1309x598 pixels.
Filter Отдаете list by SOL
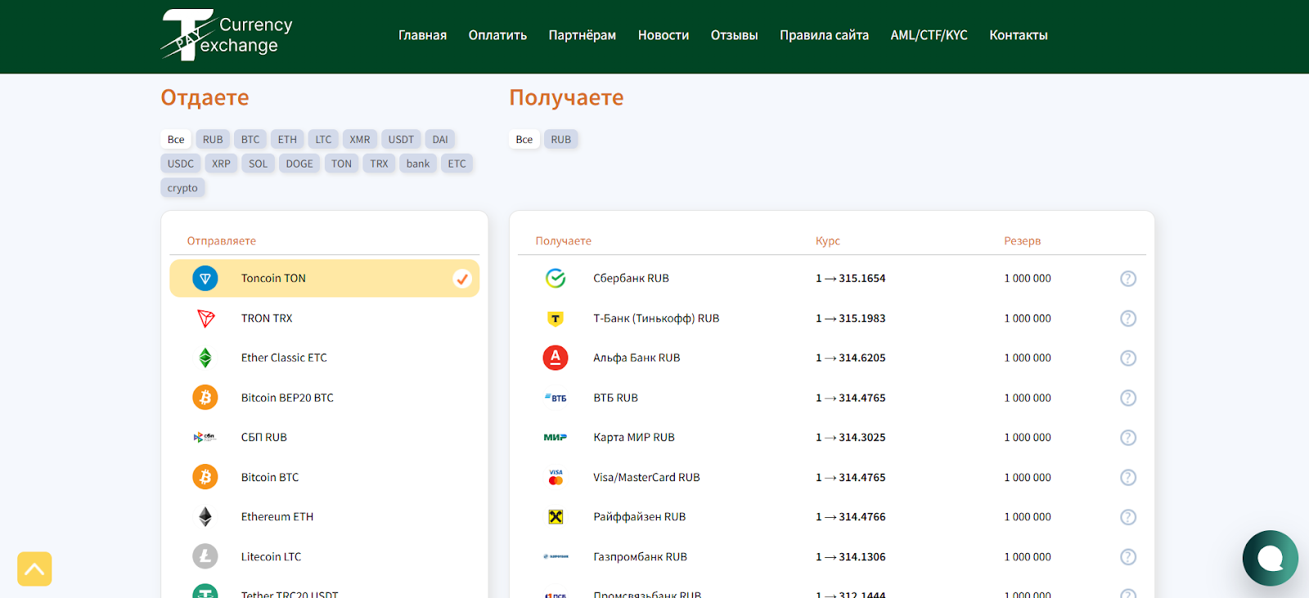point(258,163)
